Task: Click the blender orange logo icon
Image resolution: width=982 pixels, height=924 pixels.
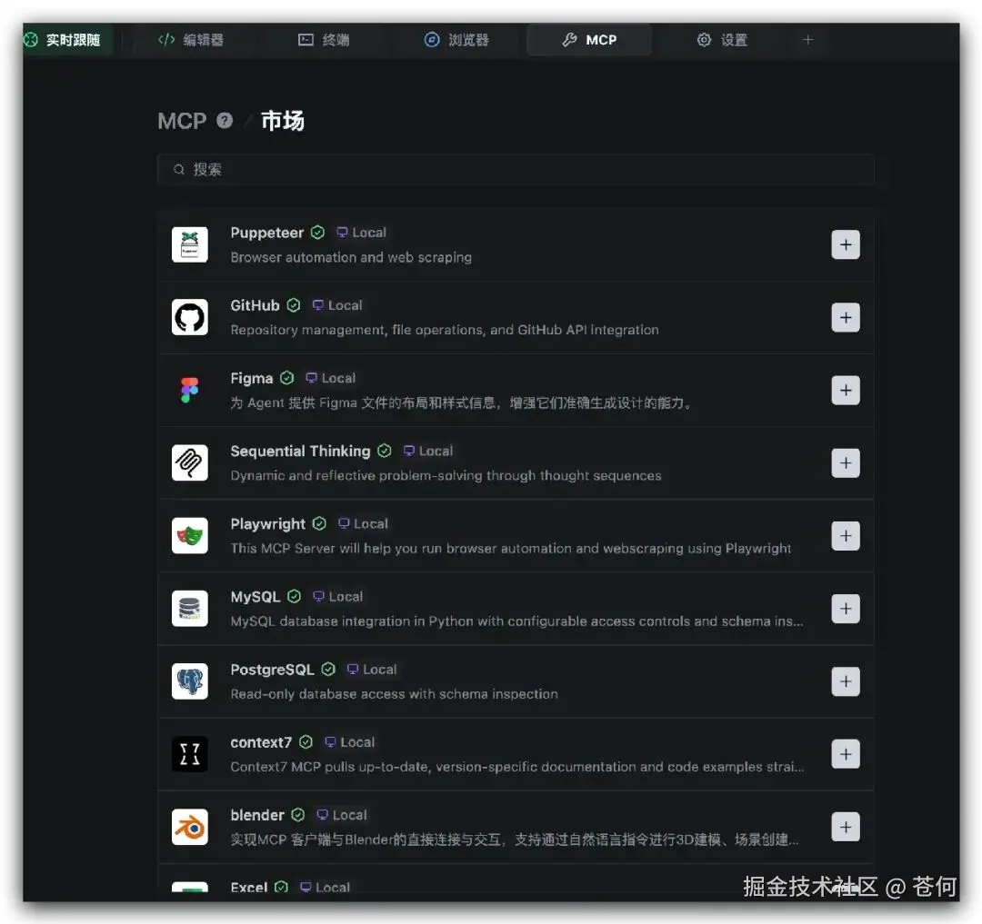Action: 190,827
